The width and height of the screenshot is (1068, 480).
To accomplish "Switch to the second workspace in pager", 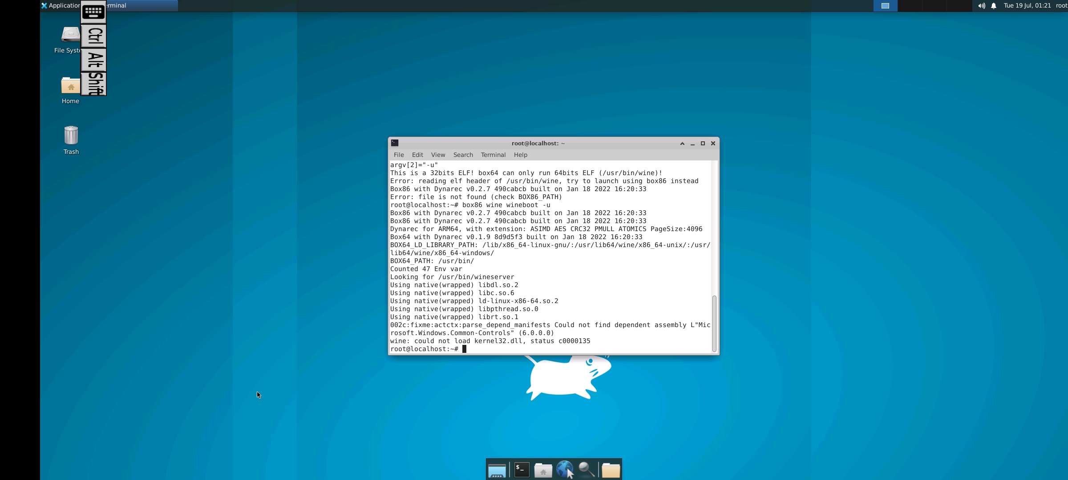I will [910, 6].
